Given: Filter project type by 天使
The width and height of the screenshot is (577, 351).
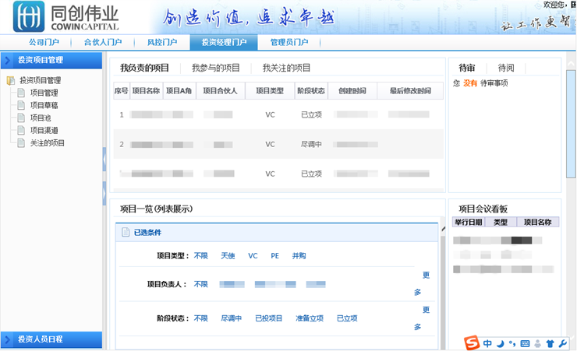Looking at the screenshot, I should click(x=228, y=255).
